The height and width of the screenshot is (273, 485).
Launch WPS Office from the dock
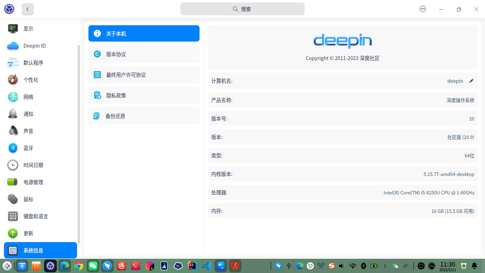tap(235, 266)
